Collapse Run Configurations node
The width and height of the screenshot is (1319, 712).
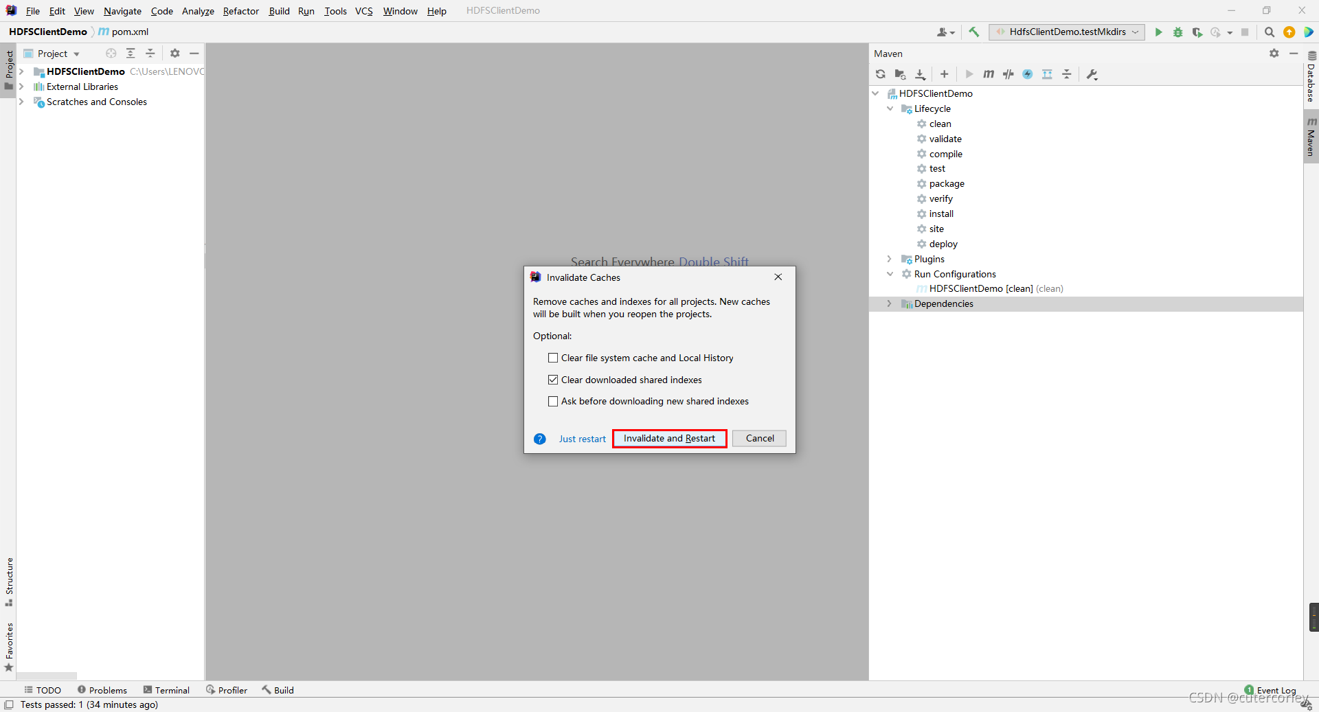[x=890, y=274]
